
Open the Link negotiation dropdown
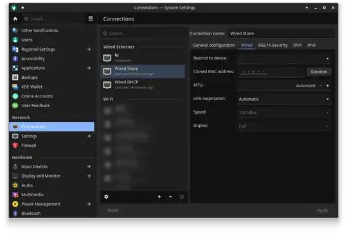284,99
